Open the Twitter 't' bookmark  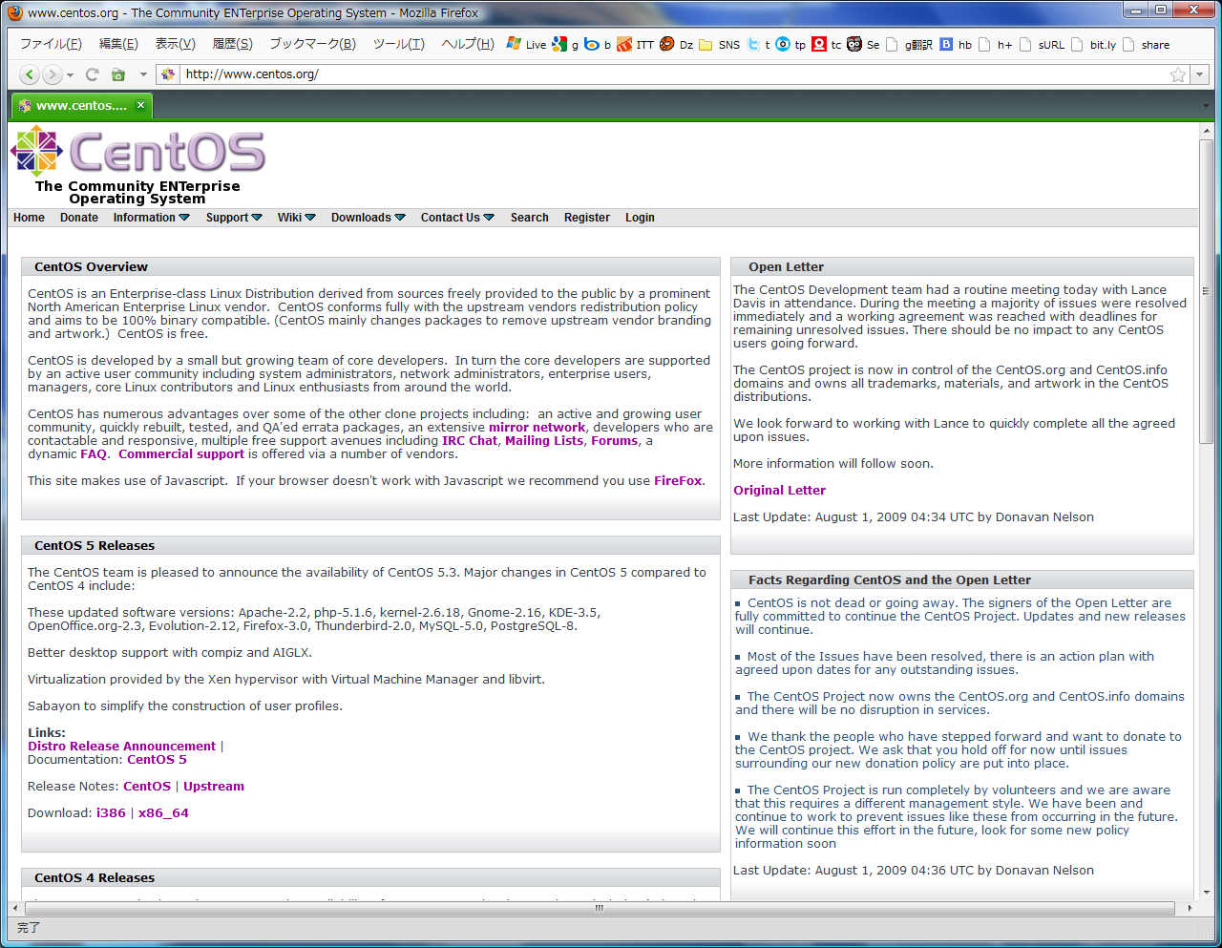tap(758, 44)
